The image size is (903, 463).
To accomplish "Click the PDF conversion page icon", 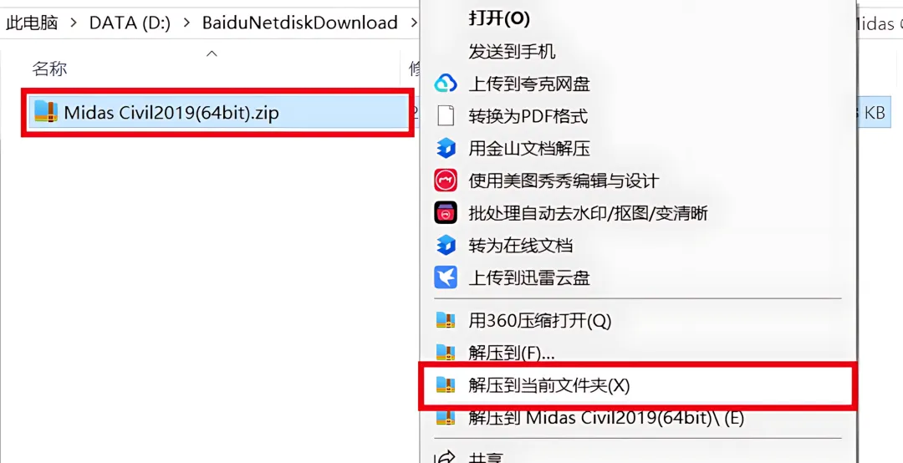I will coord(446,116).
